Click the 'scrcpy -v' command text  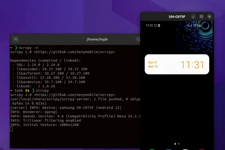coord(28,48)
